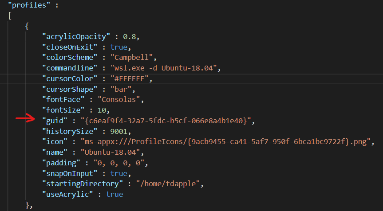Click the ms-appx ProfileIcons icon path
The image size is (383, 211).
coord(225,142)
